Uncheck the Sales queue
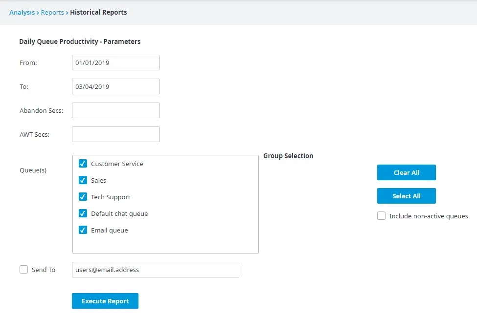The width and height of the screenshot is (477, 317). (x=83, y=180)
